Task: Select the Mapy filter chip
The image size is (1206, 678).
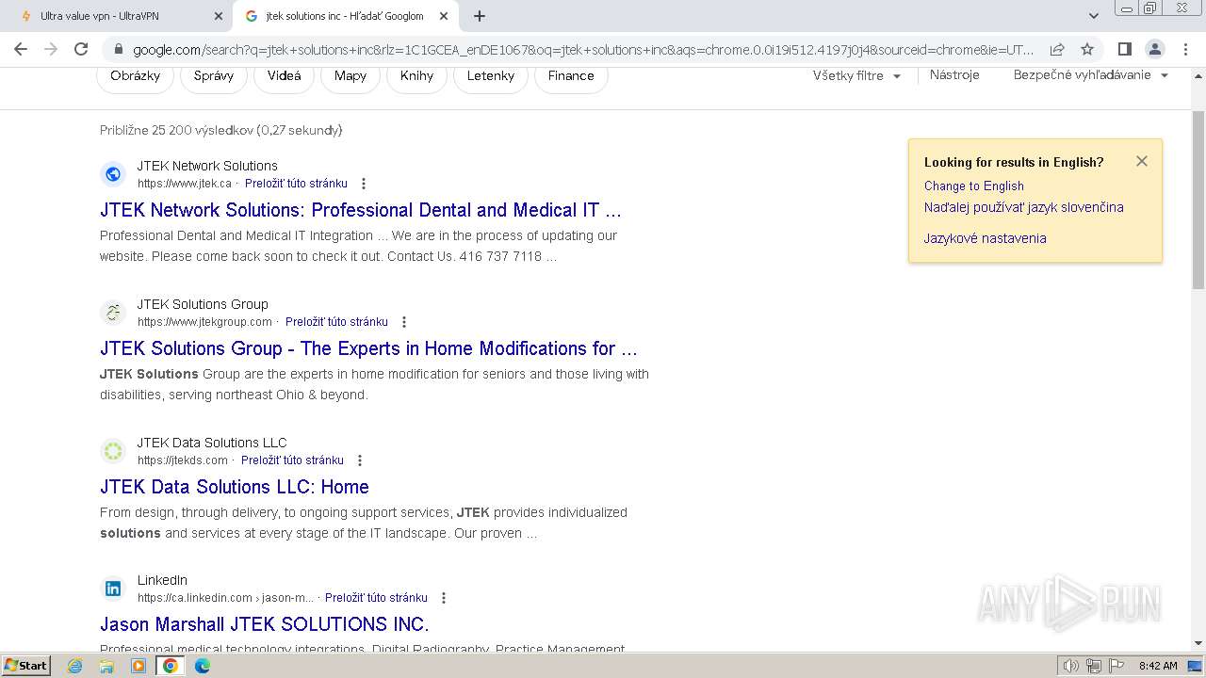Action: tap(350, 75)
